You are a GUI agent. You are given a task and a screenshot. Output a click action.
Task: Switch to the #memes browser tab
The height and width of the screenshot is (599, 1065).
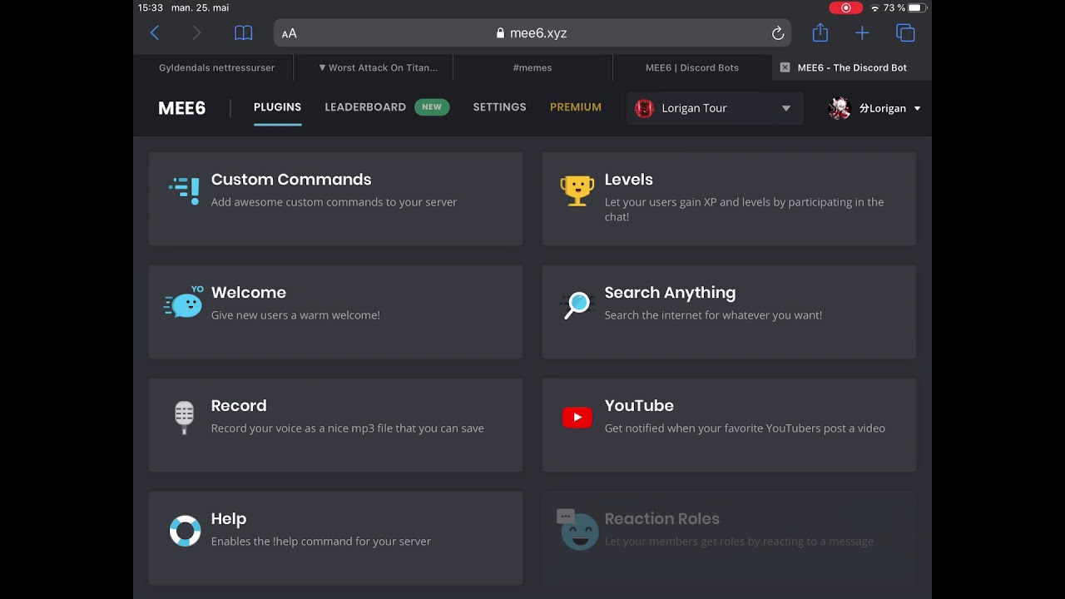(x=532, y=67)
